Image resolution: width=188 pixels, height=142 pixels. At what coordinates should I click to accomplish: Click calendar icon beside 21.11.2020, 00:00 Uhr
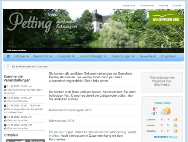5,87
